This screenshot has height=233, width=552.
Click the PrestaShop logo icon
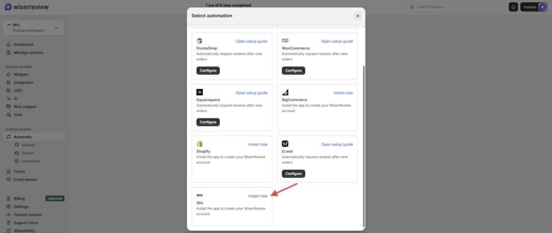click(x=199, y=41)
